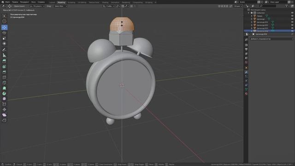Toggle snapping magnet in viewport header
Image resolution: width=295 pixels, height=166 pixels.
click(123, 6)
